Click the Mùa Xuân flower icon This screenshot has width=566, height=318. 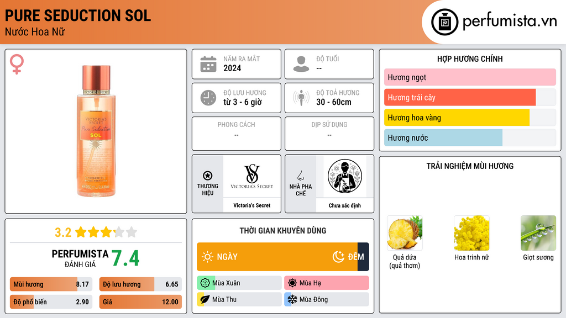[205, 283]
